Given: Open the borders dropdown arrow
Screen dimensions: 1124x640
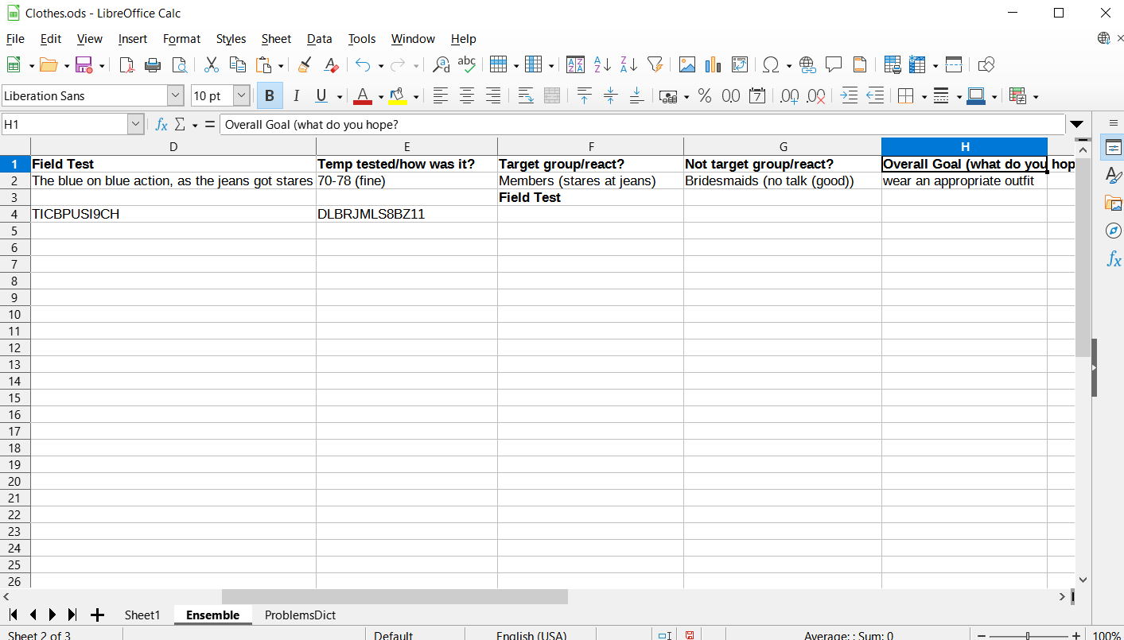Looking at the screenshot, I should coord(924,96).
